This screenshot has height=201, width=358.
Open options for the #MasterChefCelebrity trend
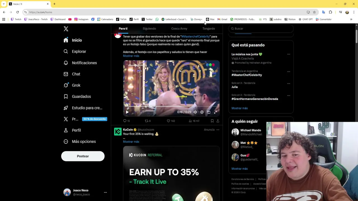pos(289,71)
